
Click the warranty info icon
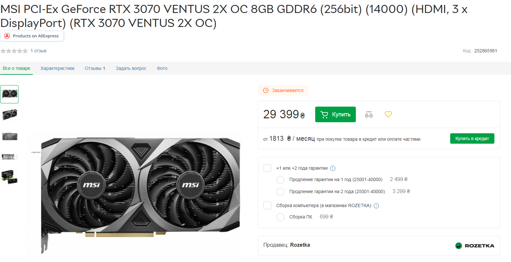(x=333, y=168)
